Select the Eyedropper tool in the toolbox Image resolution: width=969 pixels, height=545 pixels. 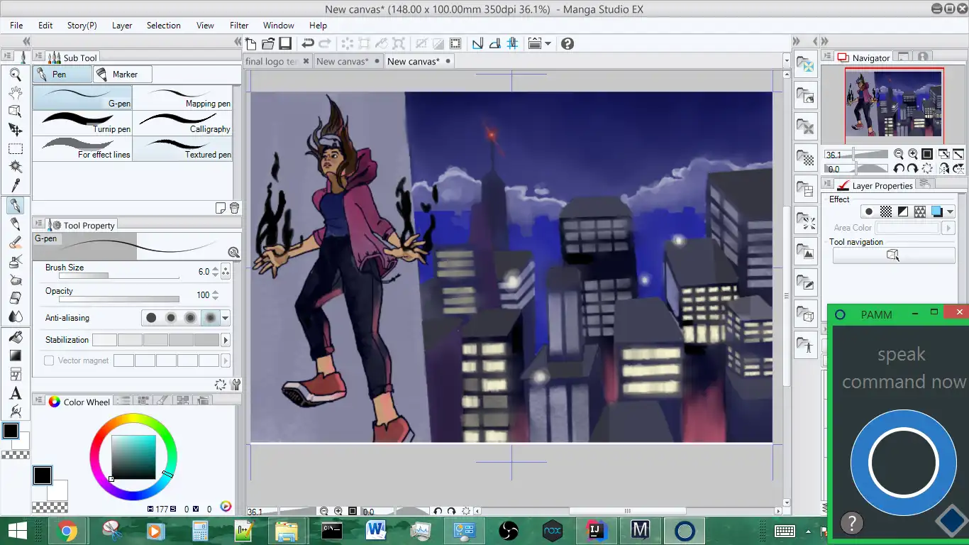click(15, 186)
